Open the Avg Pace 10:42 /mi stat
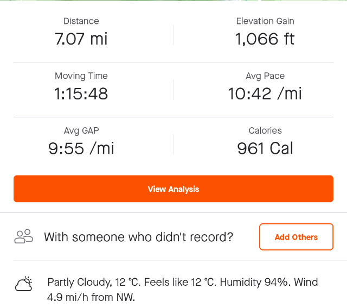 265,86
